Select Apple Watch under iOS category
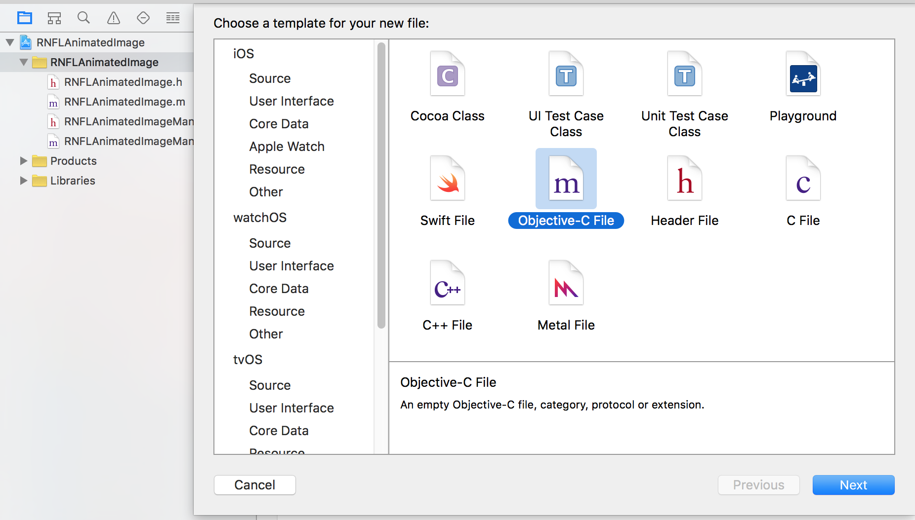915x520 pixels. pos(287,147)
